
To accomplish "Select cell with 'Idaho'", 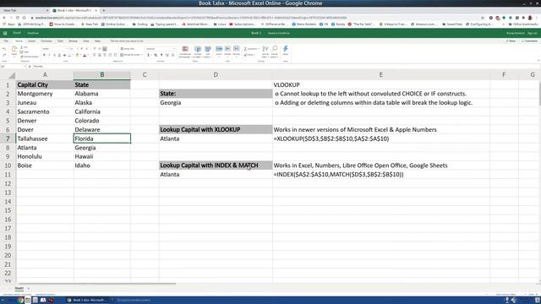I will click(102, 166).
